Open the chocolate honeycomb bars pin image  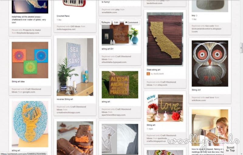tap(75, 138)
